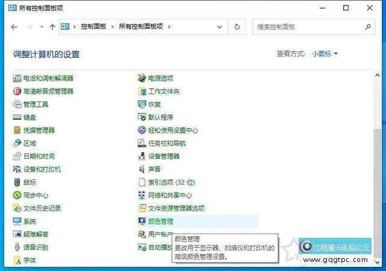Click the 文件资源管理器选项 icon

tap(142, 208)
